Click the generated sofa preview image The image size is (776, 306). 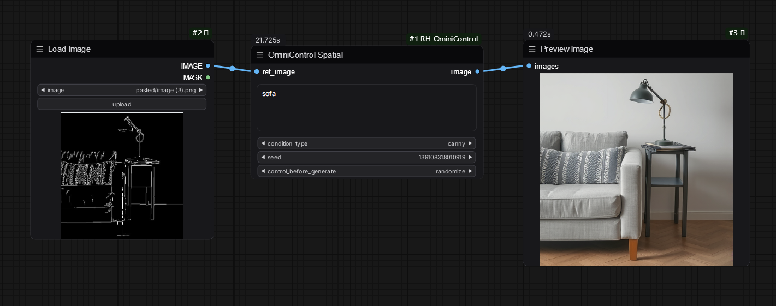coord(636,169)
